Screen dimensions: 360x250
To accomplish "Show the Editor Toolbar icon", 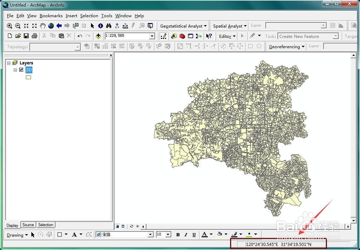I will [163, 36].
